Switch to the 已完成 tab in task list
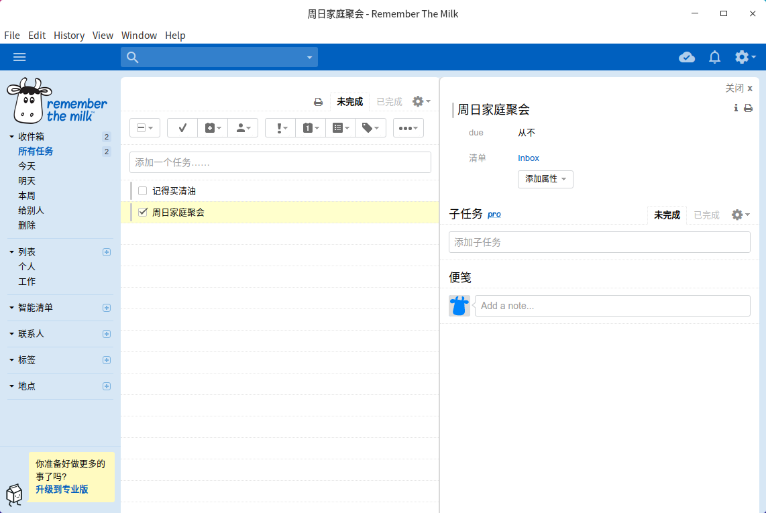Viewport: 766px width, 513px height. point(389,102)
